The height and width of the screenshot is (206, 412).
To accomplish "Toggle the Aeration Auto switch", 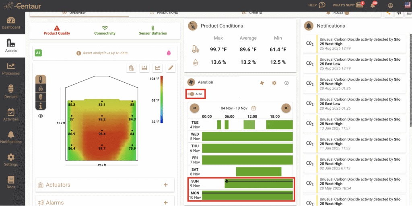I will (x=192, y=94).
